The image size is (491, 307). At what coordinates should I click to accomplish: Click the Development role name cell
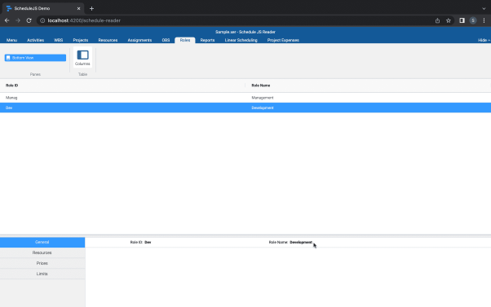pos(263,107)
